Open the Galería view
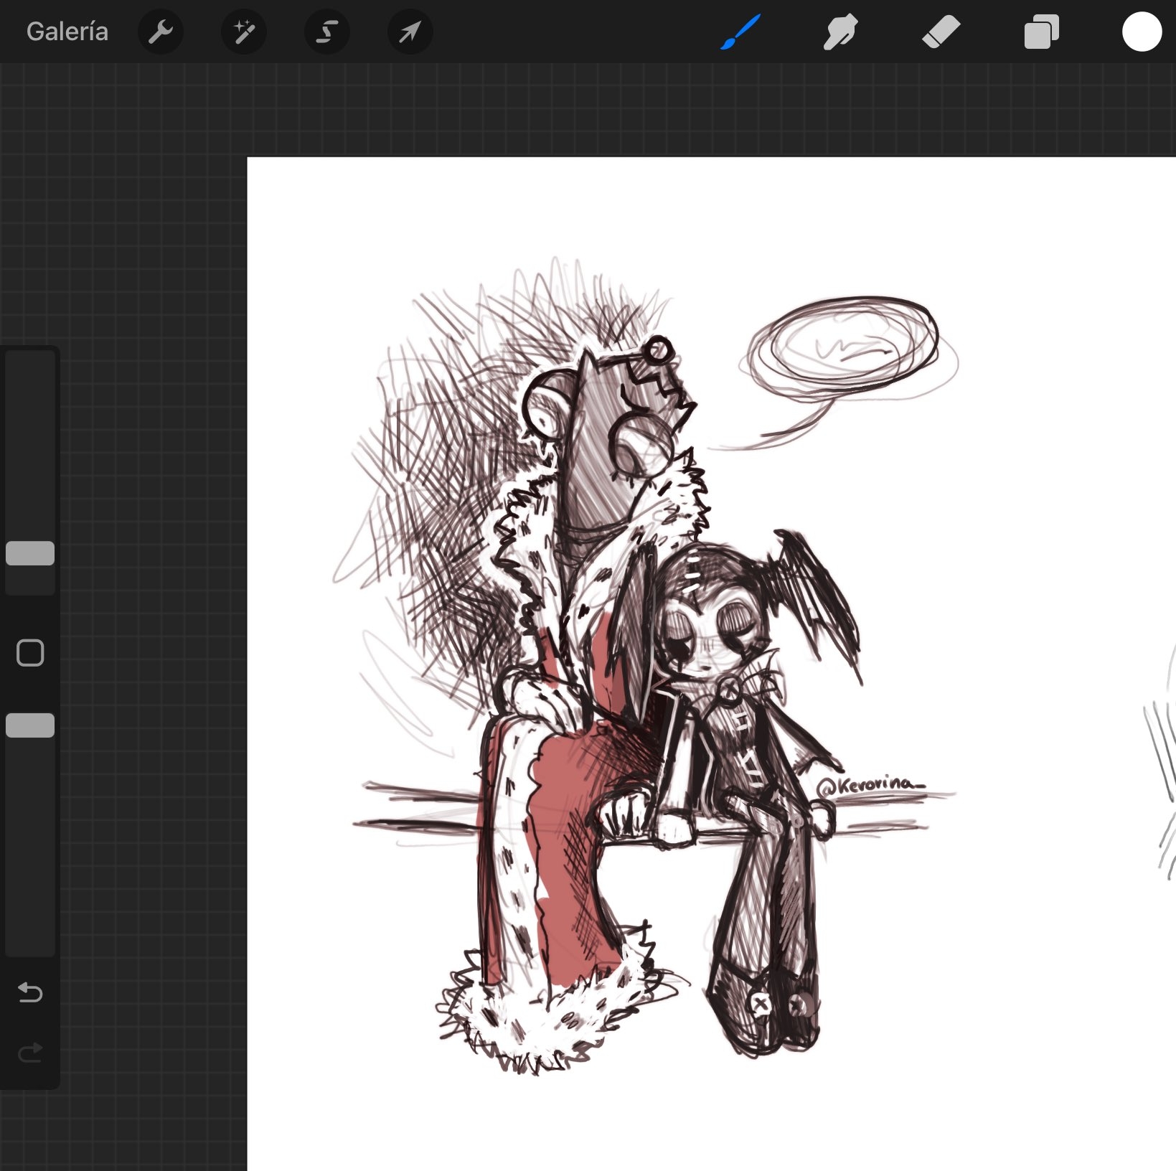 click(67, 32)
